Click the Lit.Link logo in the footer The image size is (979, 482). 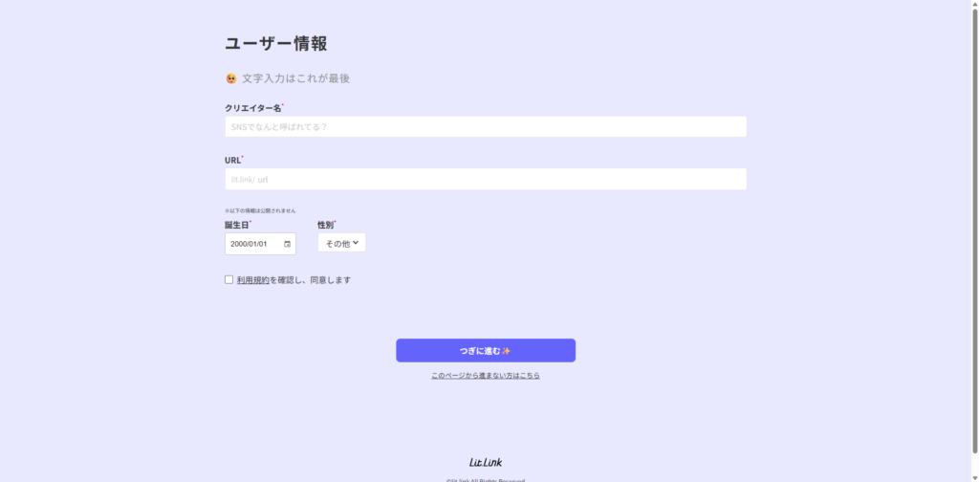(486, 462)
